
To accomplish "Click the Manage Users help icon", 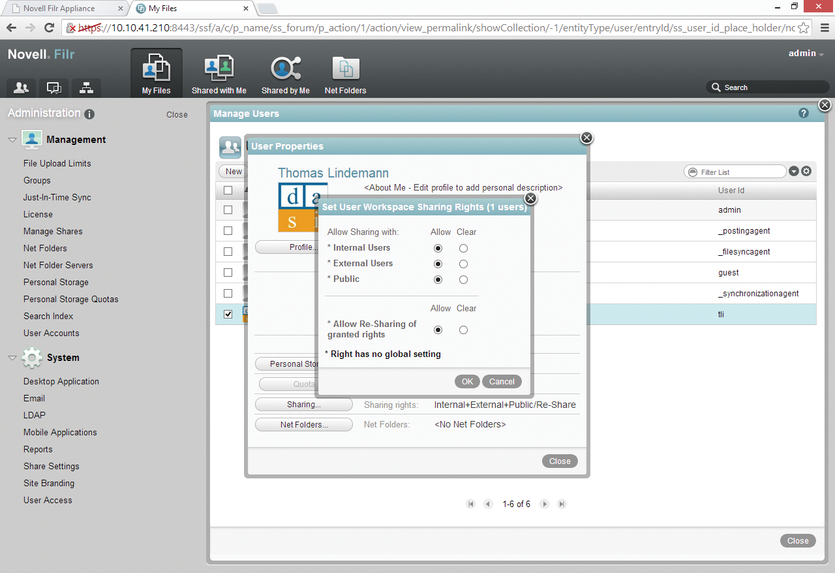I will (804, 114).
